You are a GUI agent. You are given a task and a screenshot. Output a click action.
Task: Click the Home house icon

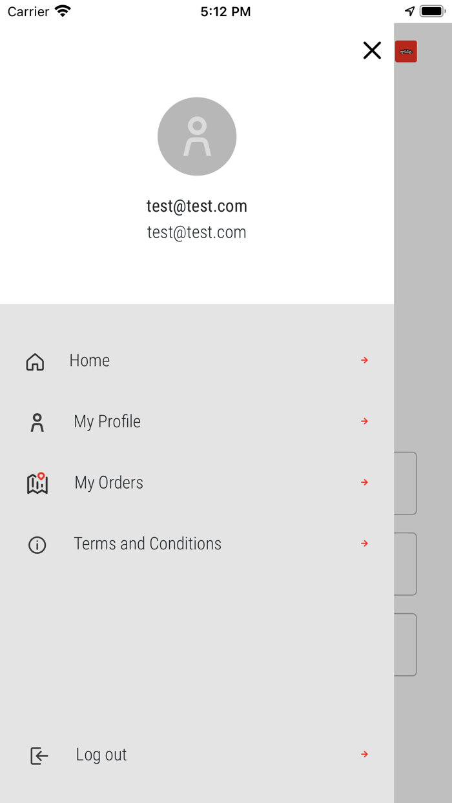(35, 362)
